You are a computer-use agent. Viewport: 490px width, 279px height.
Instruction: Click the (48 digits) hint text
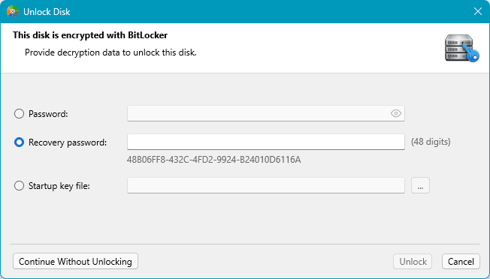click(431, 142)
